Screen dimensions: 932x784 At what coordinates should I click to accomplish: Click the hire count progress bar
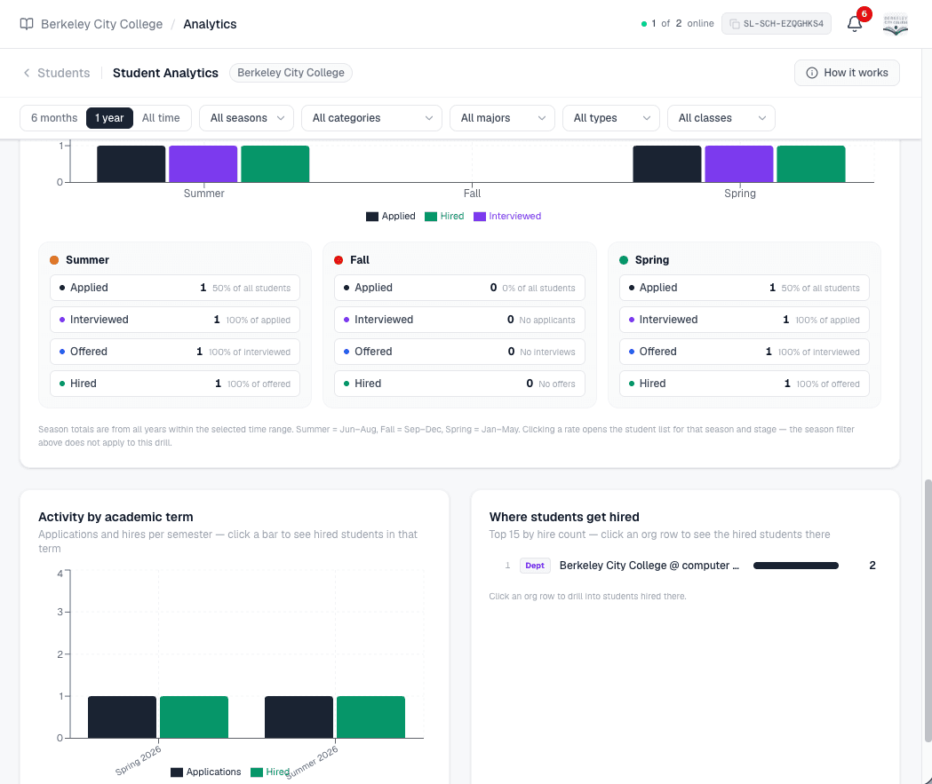796,566
